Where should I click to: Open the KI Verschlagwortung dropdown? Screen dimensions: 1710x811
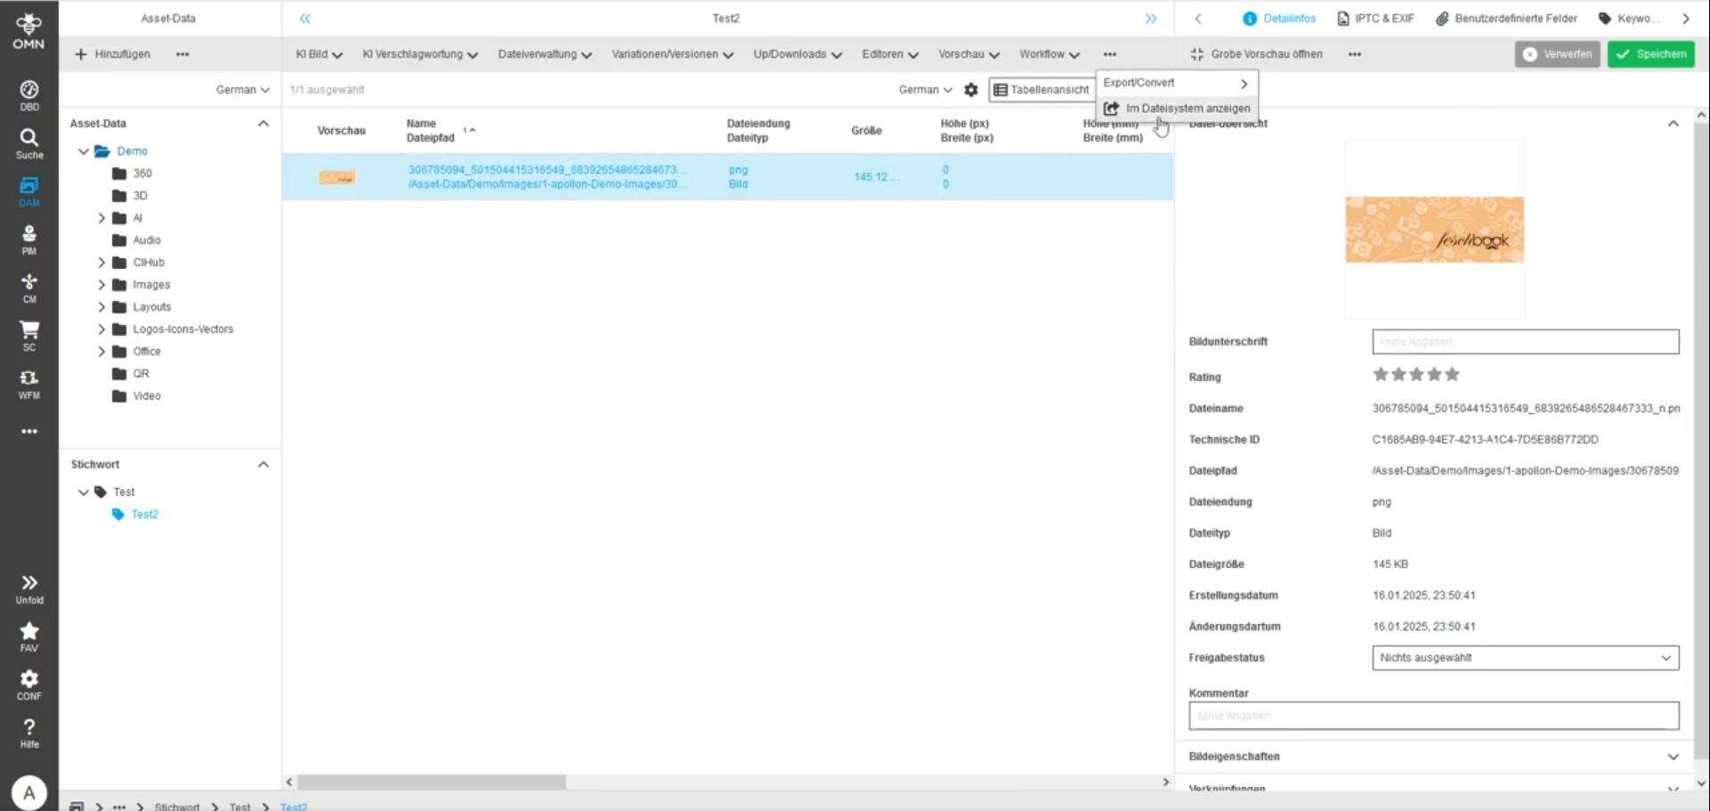point(420,54)
